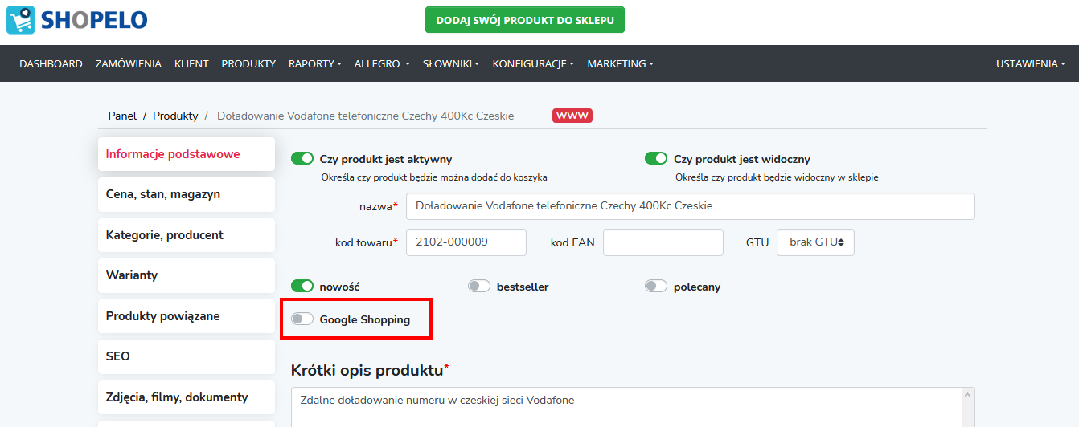Click the 'Panel' breadcrumb link
Screen dimensions: 1079x427
(x=122, y=116)
